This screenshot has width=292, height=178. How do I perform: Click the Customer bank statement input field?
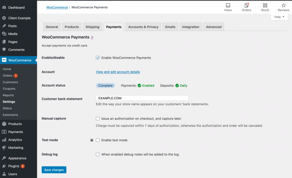point(142,98)
